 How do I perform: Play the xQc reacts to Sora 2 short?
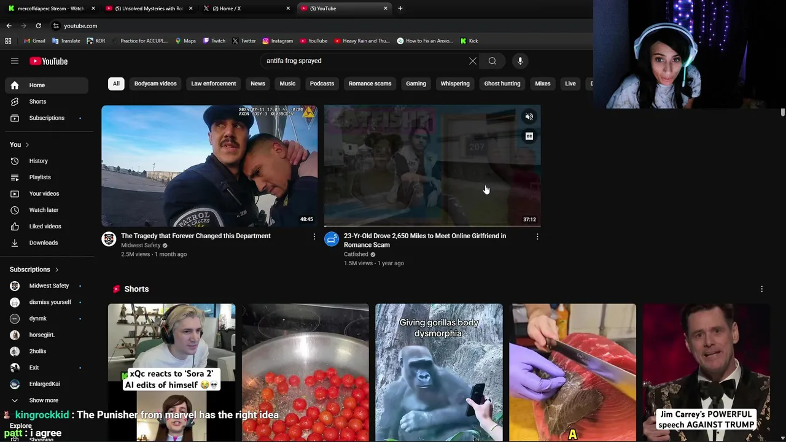tap(171, 373)
